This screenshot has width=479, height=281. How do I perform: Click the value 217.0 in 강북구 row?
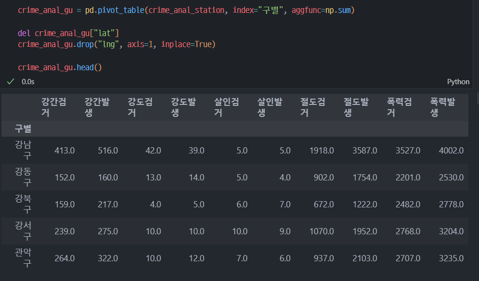click(x=108, y=204)
